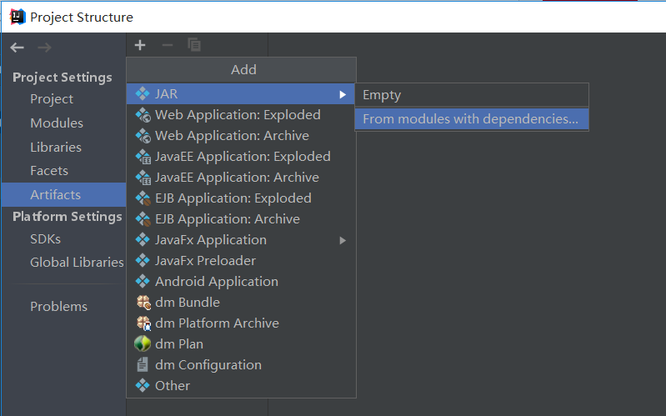Screen dimensions: 666x416
Task: Click the Project Structure window title
Action: 82,17
